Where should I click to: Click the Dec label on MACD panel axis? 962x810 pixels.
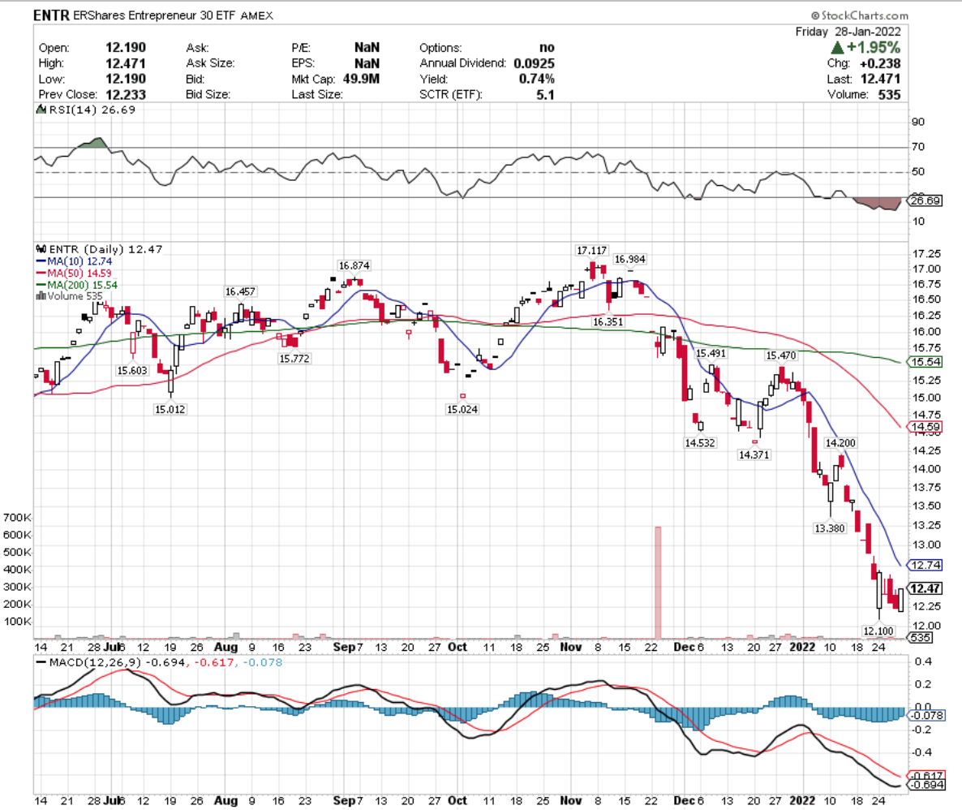684,800
